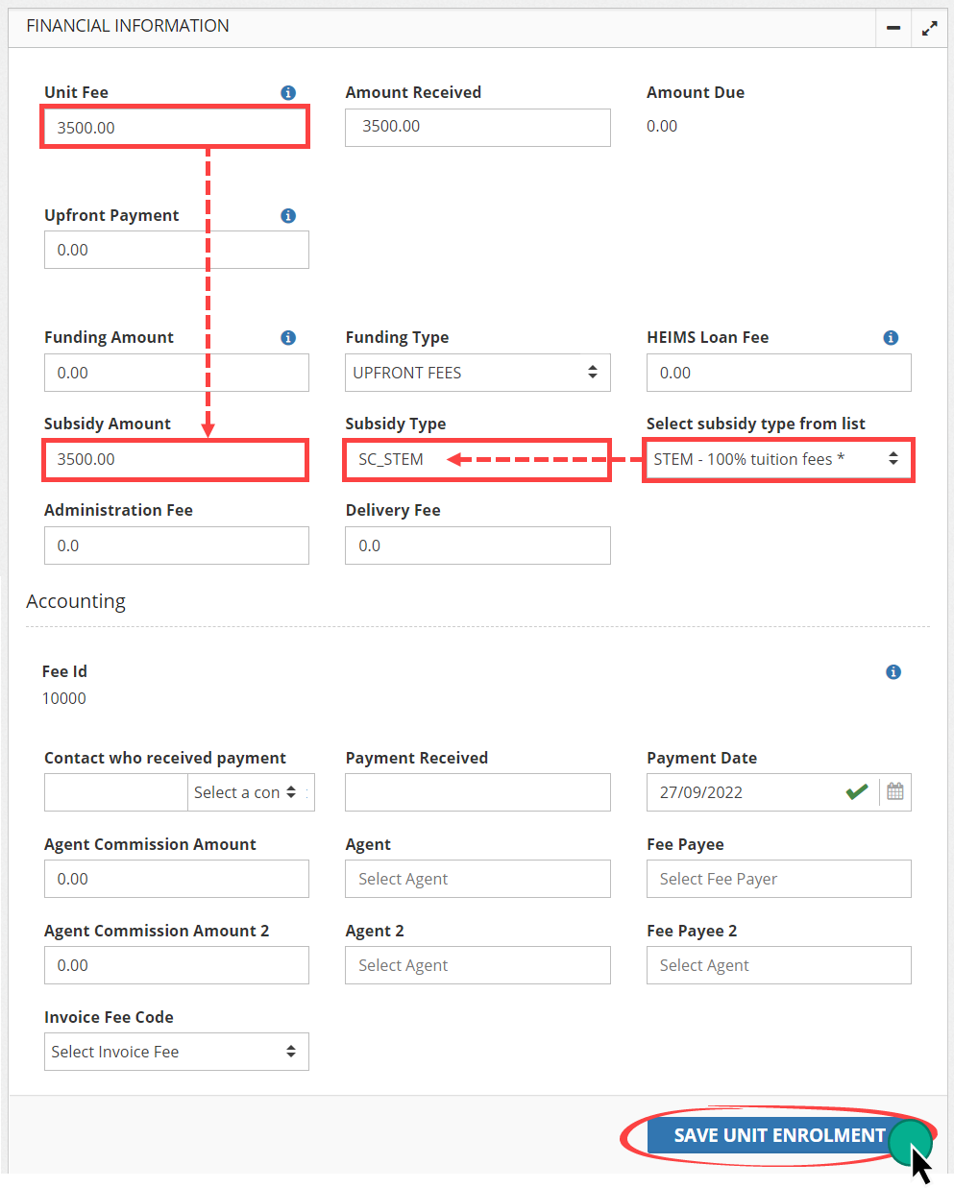Click the Fee Payee select field

tap(778, 879)
